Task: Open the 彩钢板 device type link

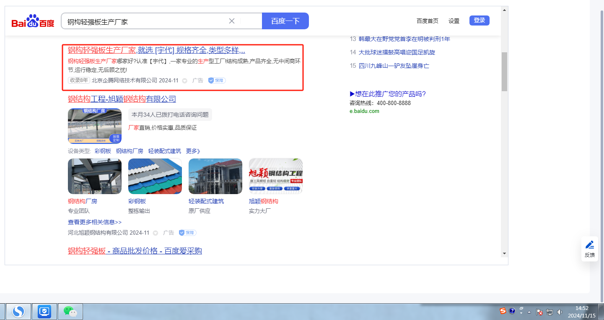Action: pyautogui.click(x=103, y=151)
